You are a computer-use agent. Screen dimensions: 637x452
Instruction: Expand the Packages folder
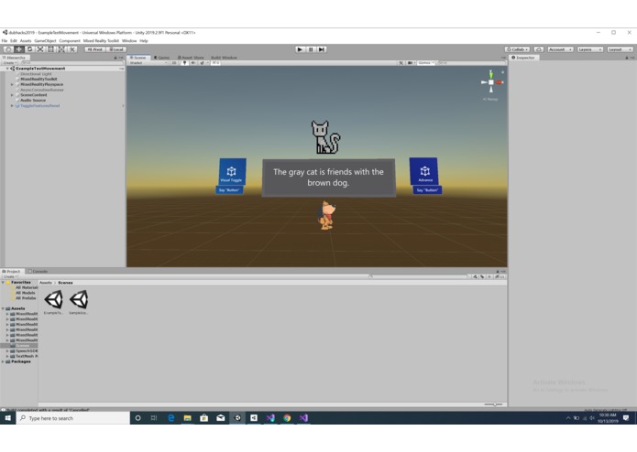[3, 361]
